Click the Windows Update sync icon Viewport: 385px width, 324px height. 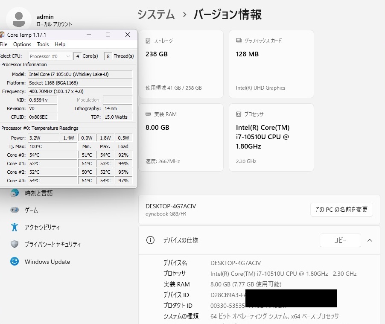click(15, 261)
